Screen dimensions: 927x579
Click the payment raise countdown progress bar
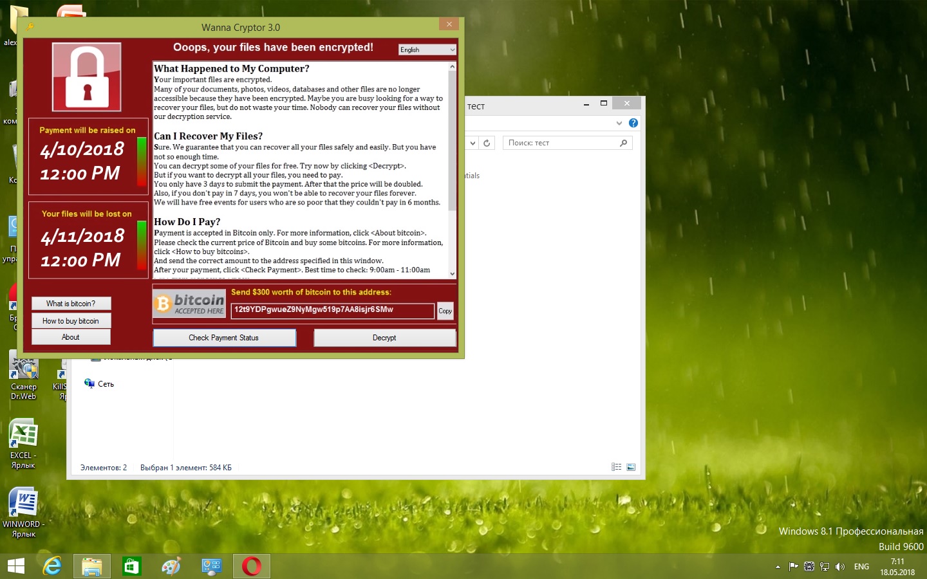[x=142, y=161]
